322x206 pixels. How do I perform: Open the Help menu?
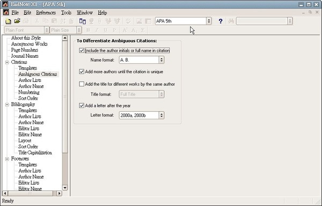coord(103,12)
